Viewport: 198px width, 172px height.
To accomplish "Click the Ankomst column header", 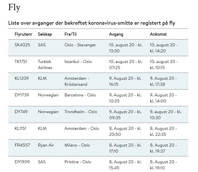I will pos(158,34).
